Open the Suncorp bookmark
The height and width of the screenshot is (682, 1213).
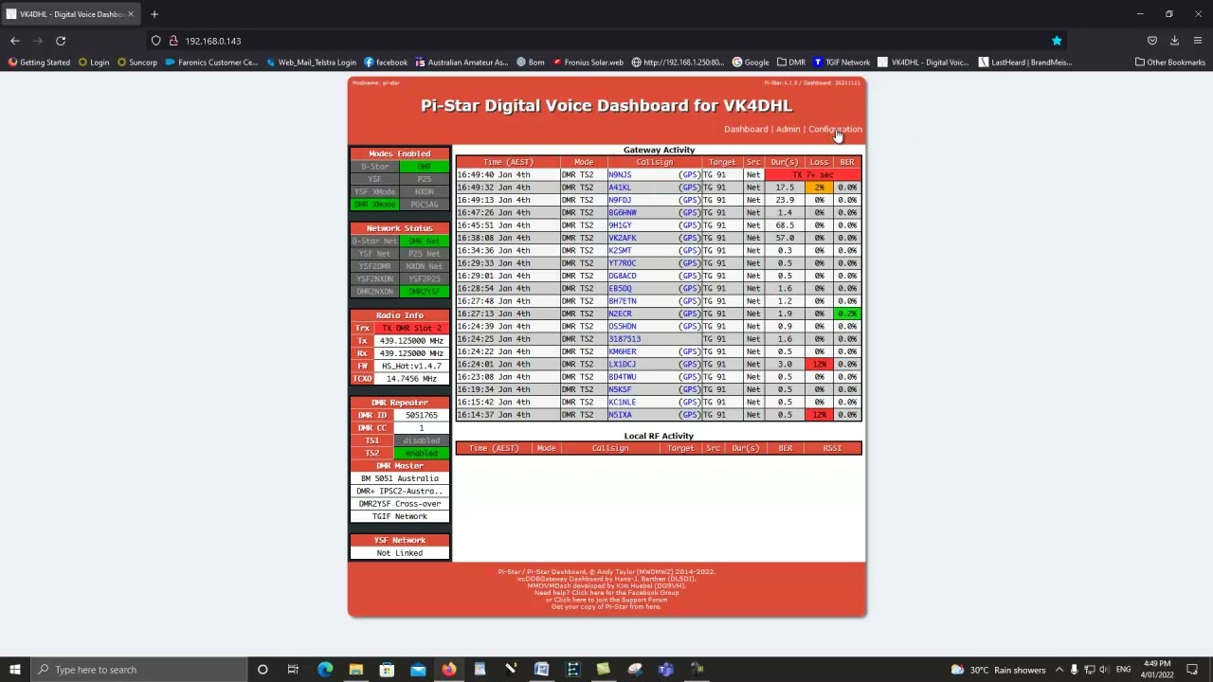click(x=137, y=63)
